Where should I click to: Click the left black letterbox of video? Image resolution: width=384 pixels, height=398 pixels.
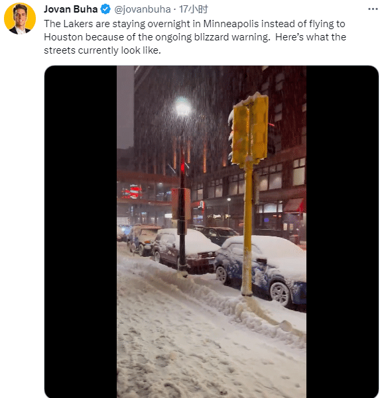click(x=81, y=232)
